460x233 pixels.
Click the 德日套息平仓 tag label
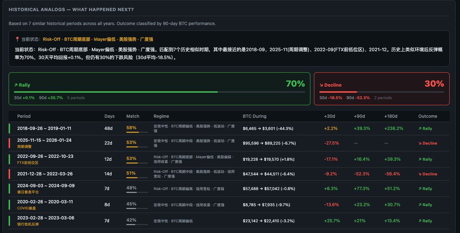[x=28, y=192]
